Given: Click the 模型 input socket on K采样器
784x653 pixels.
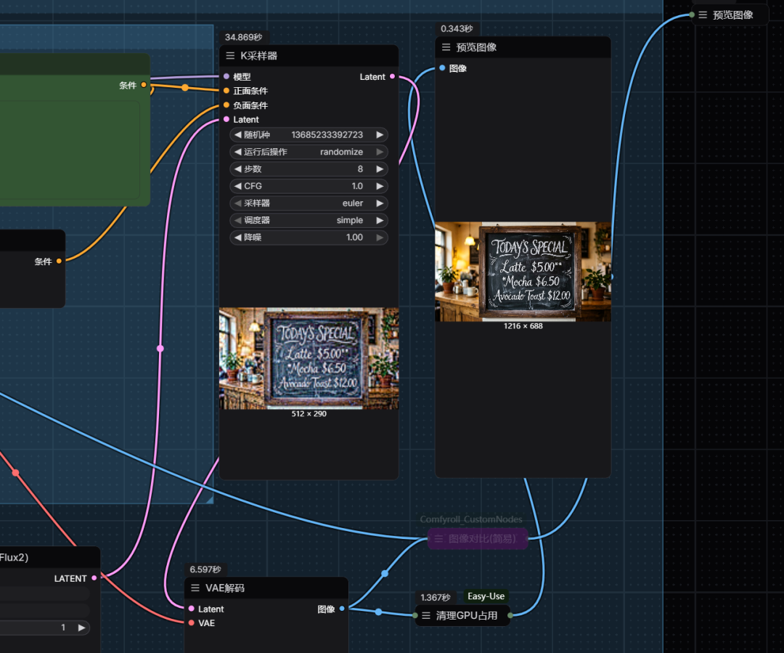Looking at the screenshot, I should [x=226, y=76].
